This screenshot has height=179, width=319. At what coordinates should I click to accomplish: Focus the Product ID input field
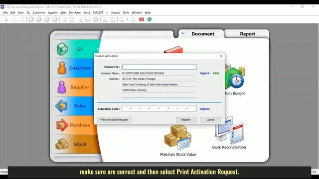coord(159,67)
